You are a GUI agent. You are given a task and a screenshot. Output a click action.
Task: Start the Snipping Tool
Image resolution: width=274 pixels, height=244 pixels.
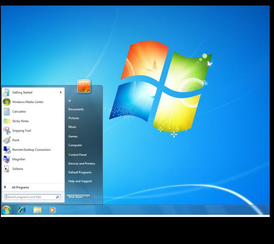point(21,131)
